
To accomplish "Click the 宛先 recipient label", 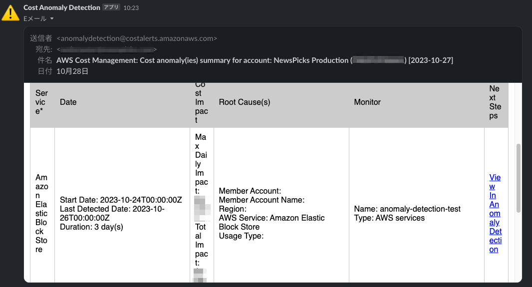I will (x=44, y=49).
